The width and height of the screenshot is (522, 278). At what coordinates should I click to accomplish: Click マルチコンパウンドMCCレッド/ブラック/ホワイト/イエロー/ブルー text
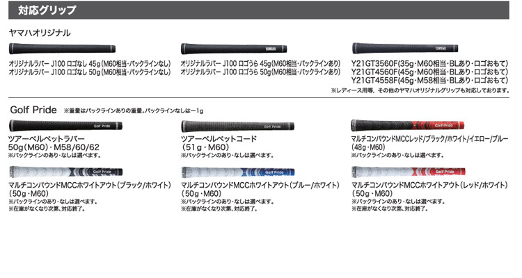click(x=430, y=139)
